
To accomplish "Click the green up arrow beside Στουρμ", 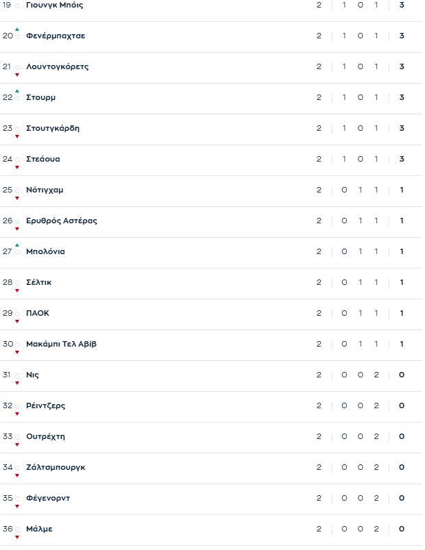I will point(17,91).
